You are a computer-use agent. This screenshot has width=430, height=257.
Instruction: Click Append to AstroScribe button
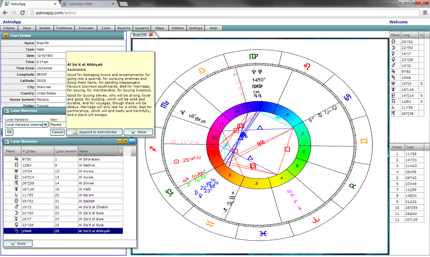(94, 132)
